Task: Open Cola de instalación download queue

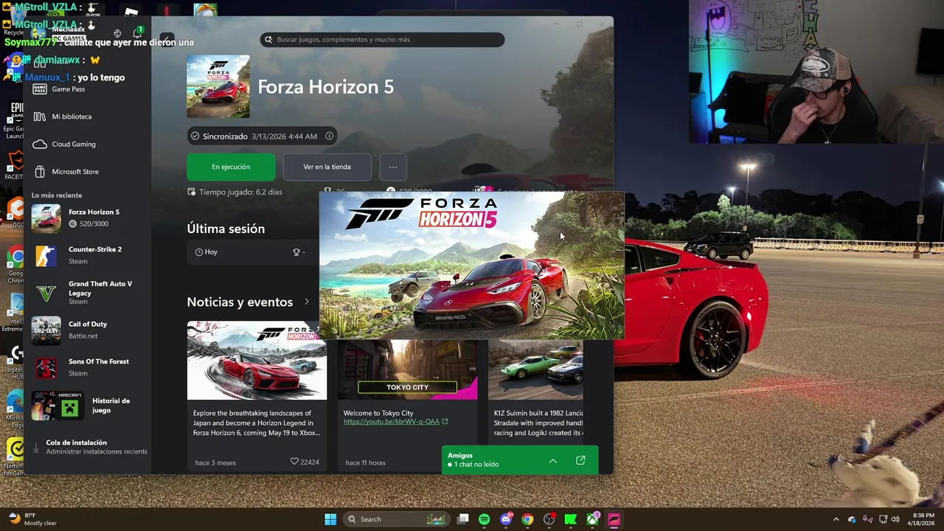Action: point(88,447)
